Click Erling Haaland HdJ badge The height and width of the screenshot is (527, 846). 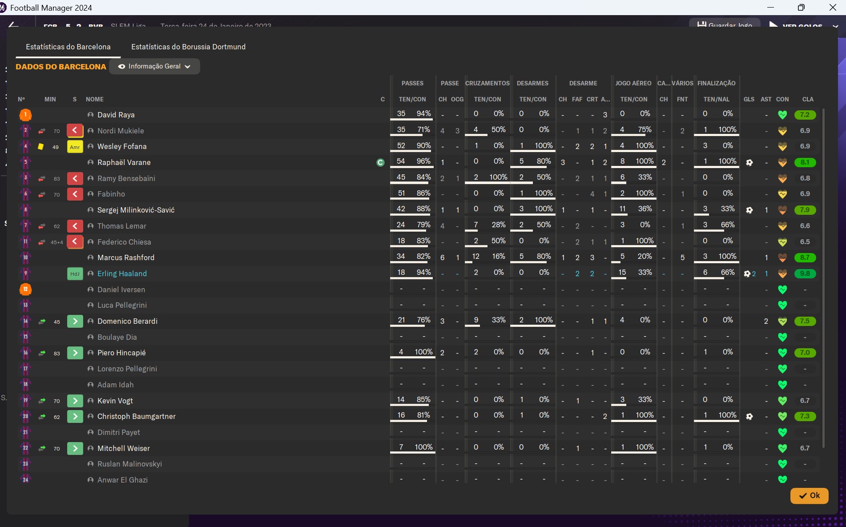tap(75, 274)
